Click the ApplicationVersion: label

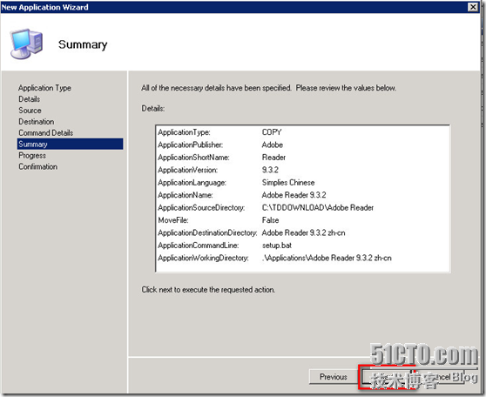[x=188, y=170]
